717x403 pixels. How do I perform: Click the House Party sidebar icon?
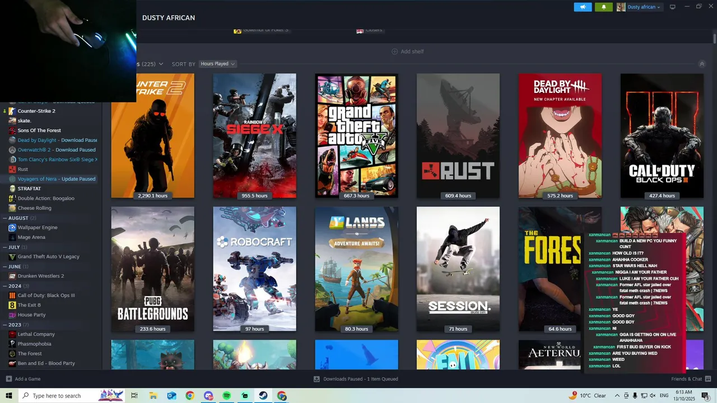tap(12, 315)
